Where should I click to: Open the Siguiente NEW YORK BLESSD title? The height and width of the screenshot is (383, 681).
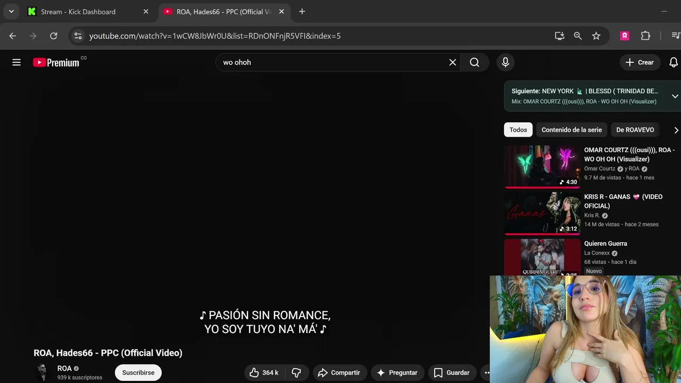pyautogui.click(x=585, y=91)
